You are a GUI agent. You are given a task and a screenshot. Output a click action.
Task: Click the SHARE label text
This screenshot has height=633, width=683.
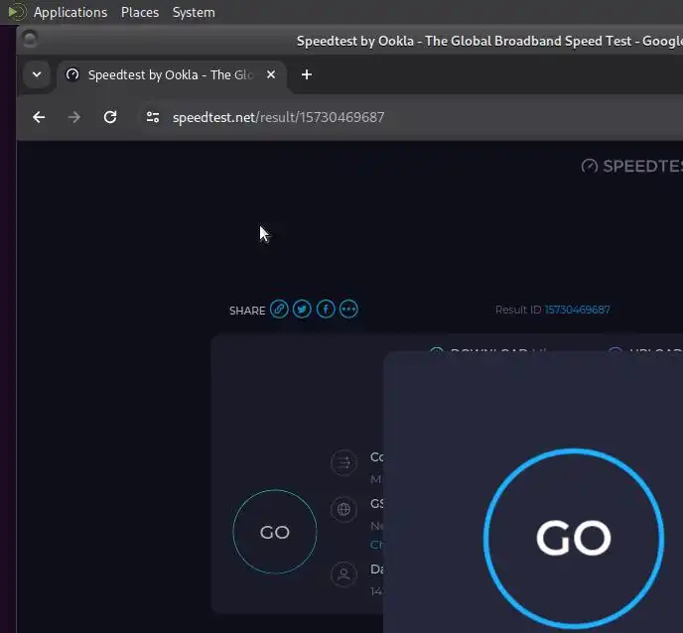click(247, 311)
